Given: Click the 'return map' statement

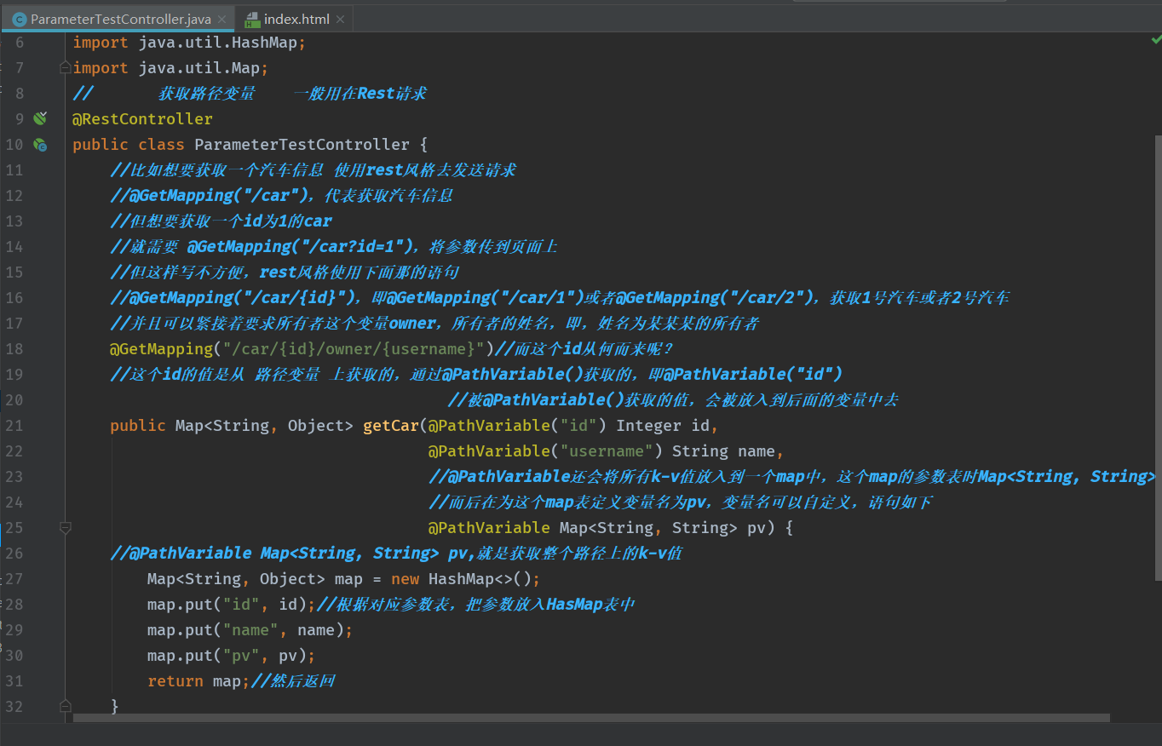Looking at the screenshot, I should click(x=198, y=681).
